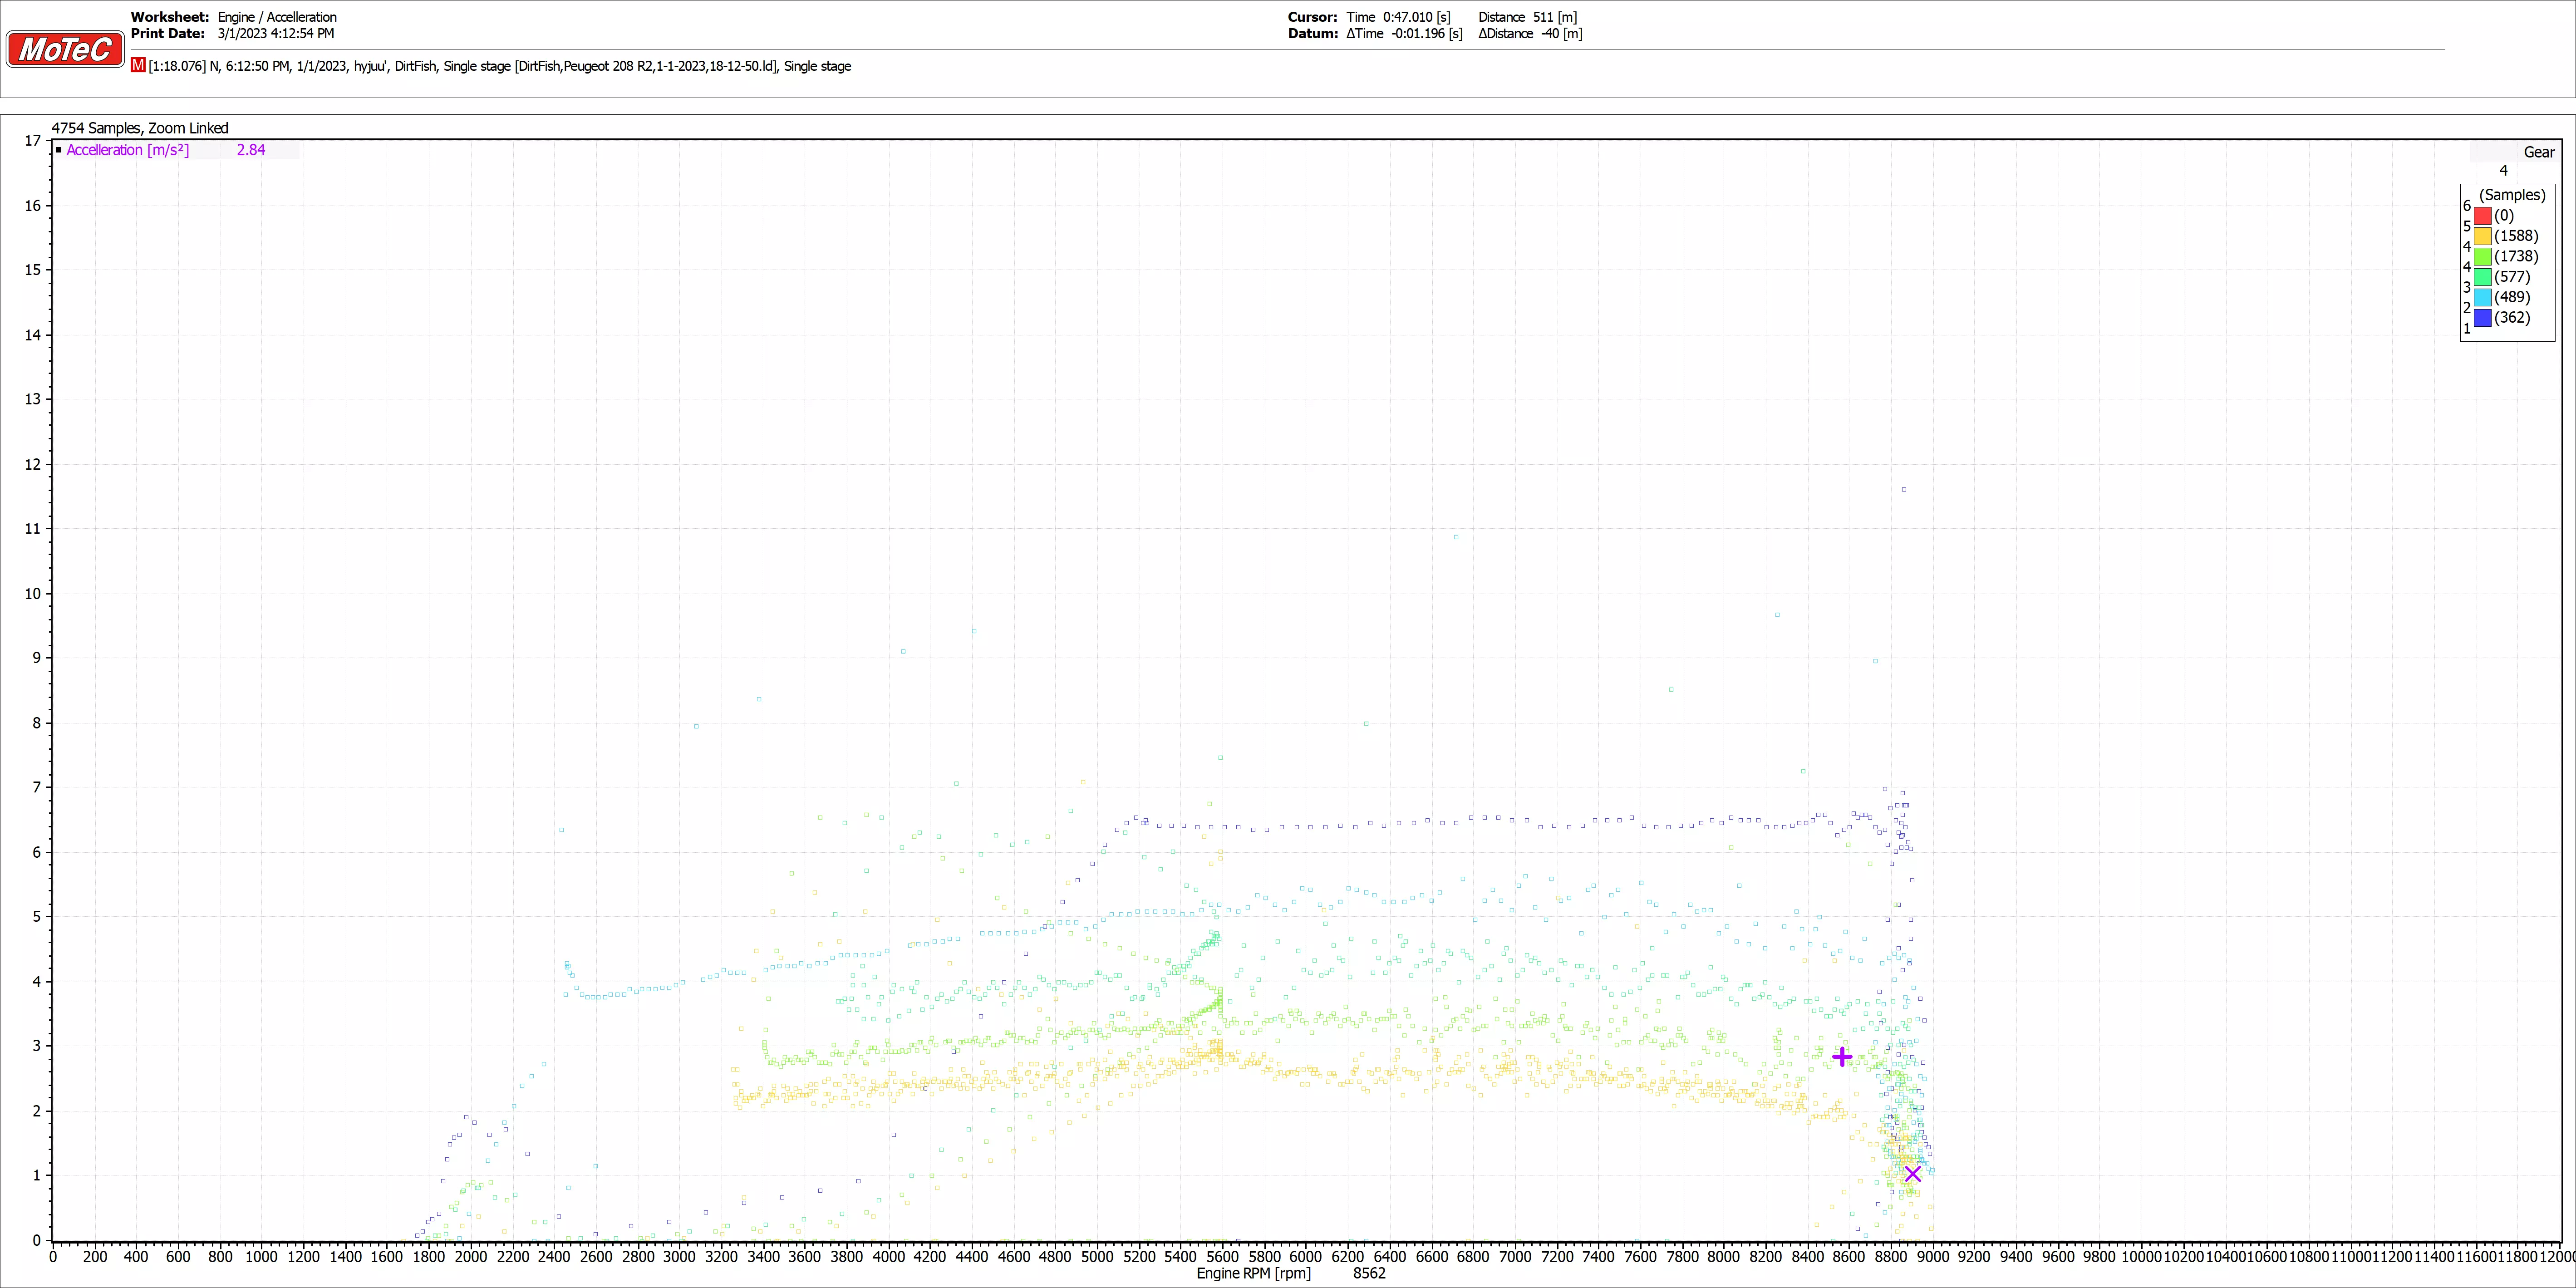Click the black bullet beside Accelleration channel
This screenshot has width=2576, height=1288.
pyautogui.click(x=59, y=150)
